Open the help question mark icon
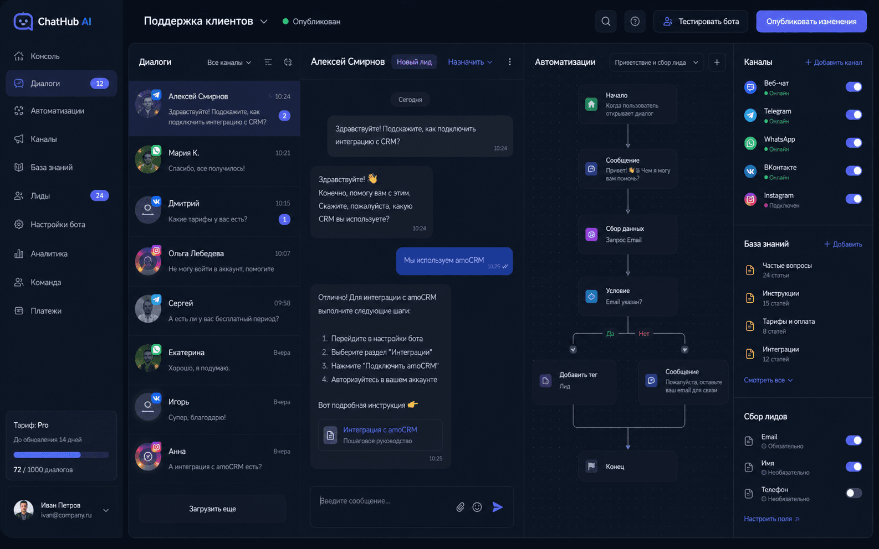This screenshot has height=549, width=879. tap(635, 22)
